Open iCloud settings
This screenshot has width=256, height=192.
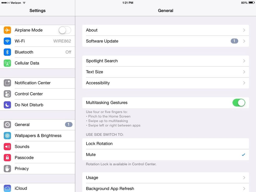(38, 188)
